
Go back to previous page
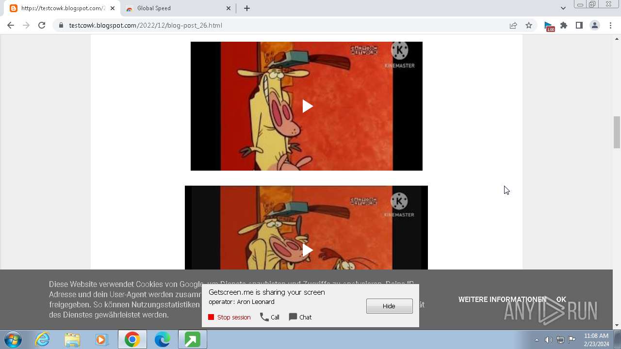(11, 25)
